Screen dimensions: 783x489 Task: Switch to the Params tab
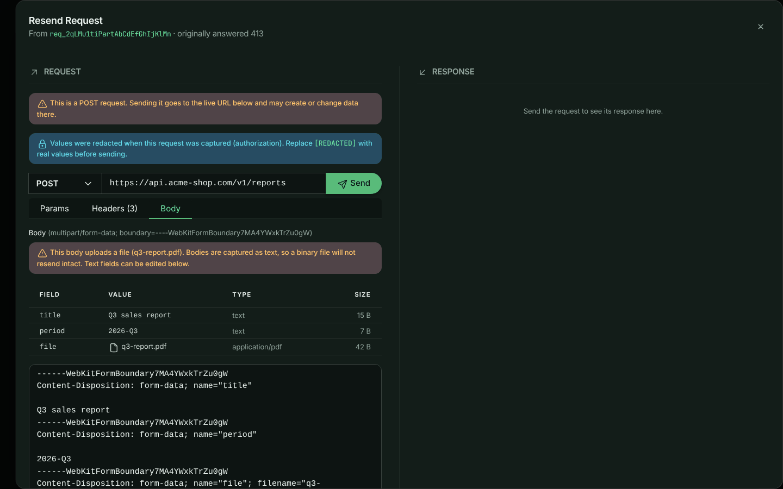tap(54, 209)
